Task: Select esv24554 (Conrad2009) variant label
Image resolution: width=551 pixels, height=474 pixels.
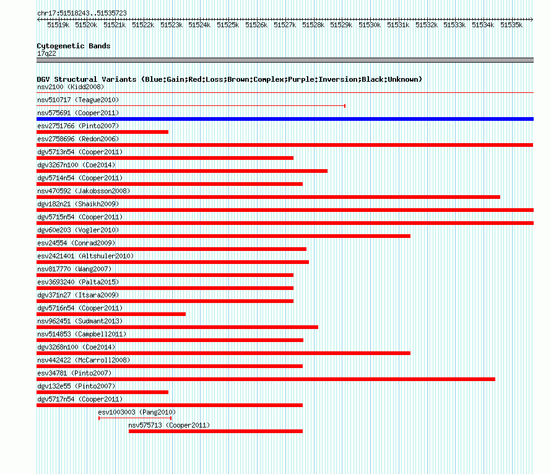Action: [x=76, y=243]
